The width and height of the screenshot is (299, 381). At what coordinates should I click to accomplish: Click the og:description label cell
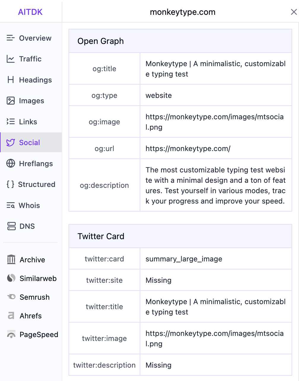coord(104,185)
